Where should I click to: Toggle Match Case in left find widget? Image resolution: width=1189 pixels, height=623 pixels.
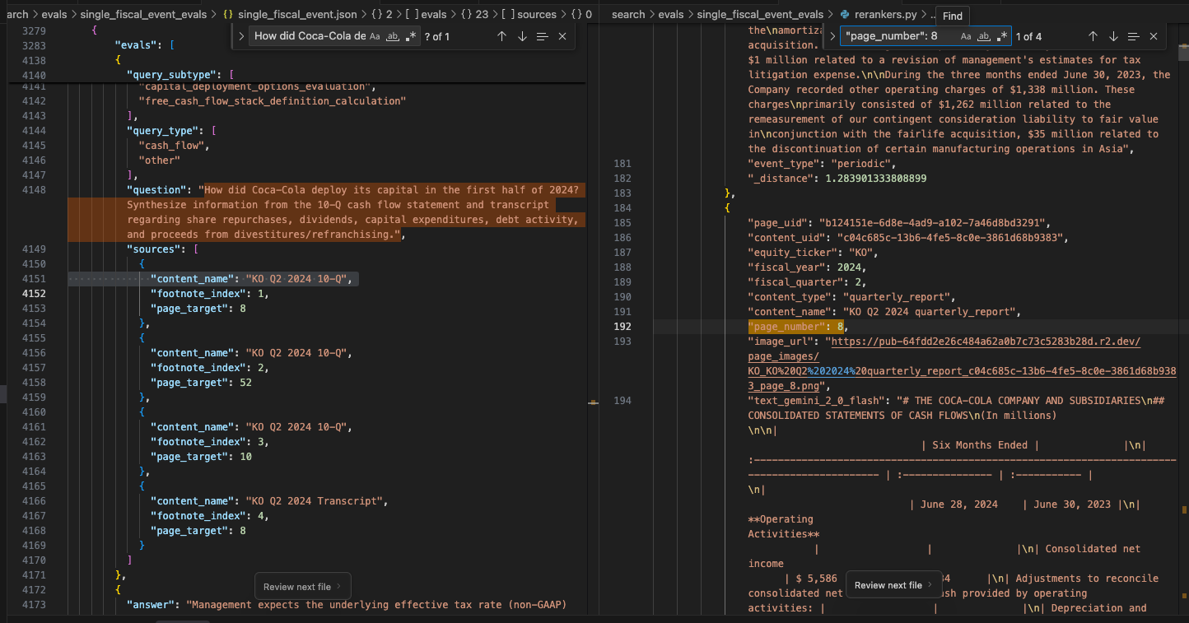375,36
